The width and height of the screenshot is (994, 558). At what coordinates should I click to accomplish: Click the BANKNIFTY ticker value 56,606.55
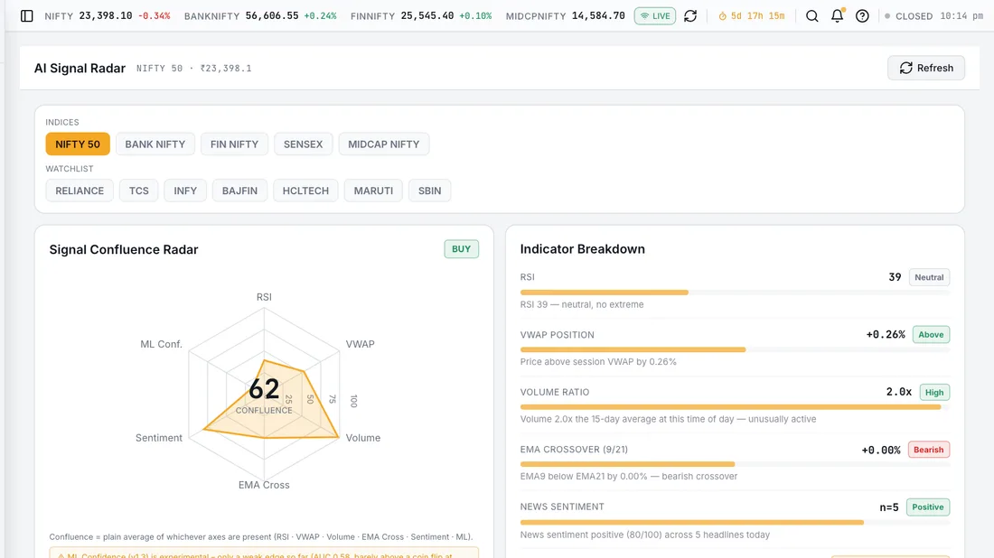[272, 16]
